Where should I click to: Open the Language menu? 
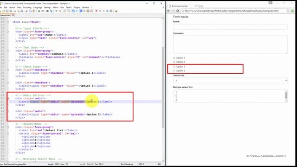tap(38, 7)
